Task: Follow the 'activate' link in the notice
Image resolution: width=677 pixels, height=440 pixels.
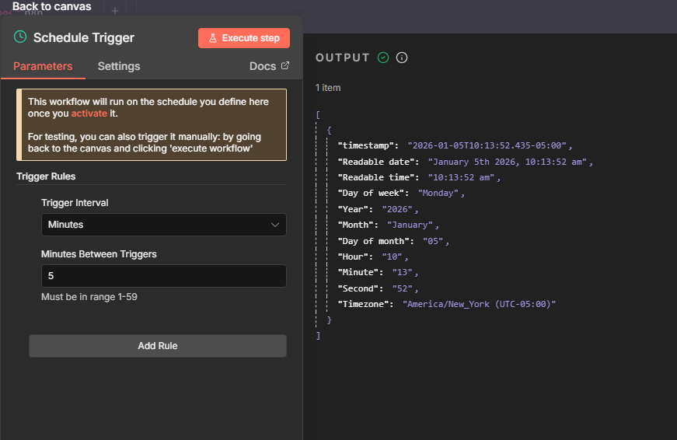Action: pyautogui.click(x=89, y=113)
